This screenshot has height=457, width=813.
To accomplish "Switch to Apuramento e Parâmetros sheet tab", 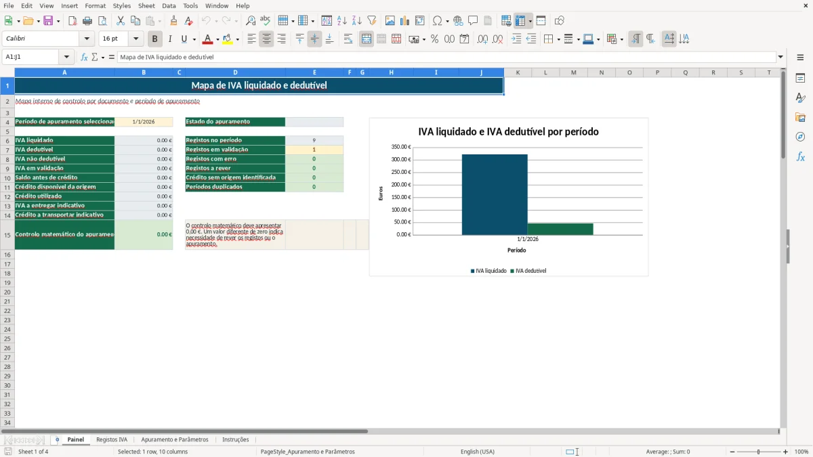I will [175, 439].
